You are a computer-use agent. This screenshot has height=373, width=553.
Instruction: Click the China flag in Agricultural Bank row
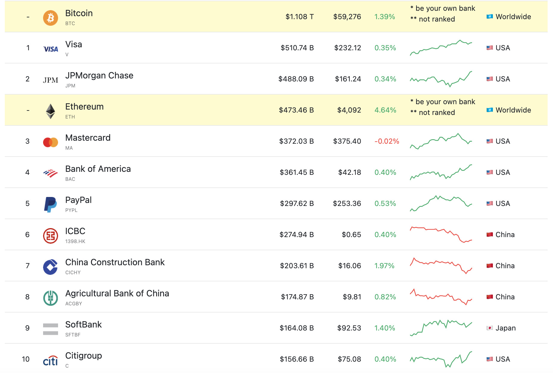tap(490, 297)
